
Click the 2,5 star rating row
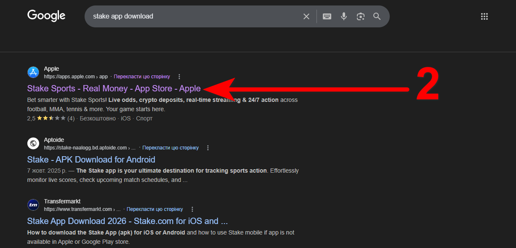pos(90,118)
